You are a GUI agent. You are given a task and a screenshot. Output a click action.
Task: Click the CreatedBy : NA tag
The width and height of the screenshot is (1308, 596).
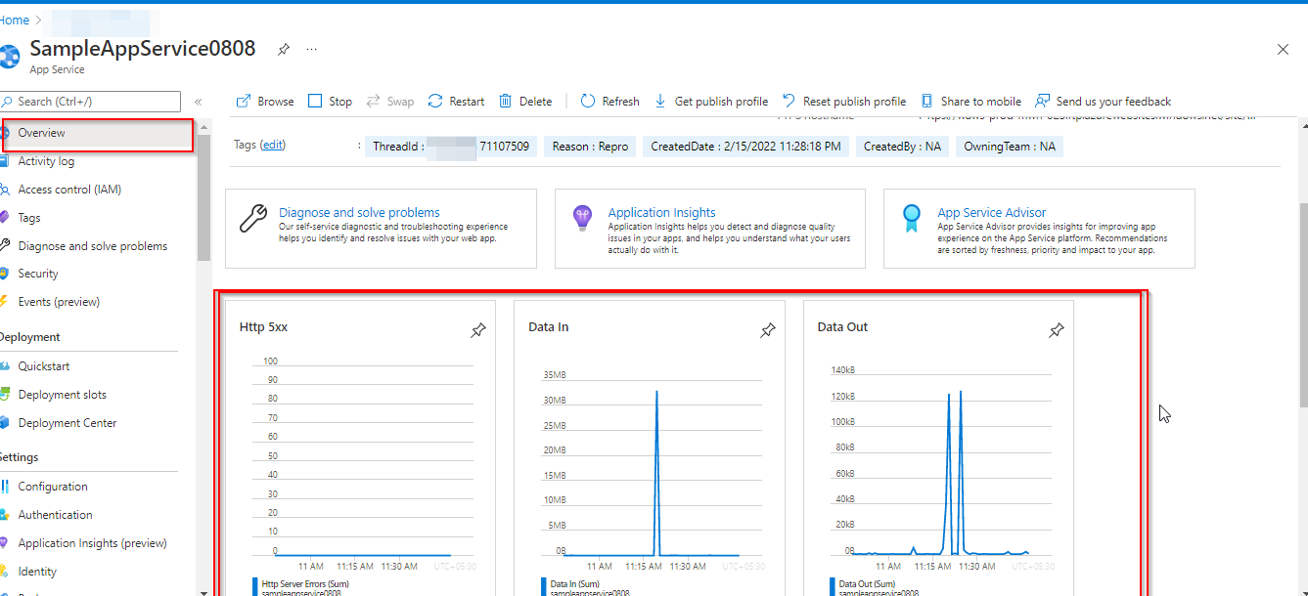[x=902, y=147]
